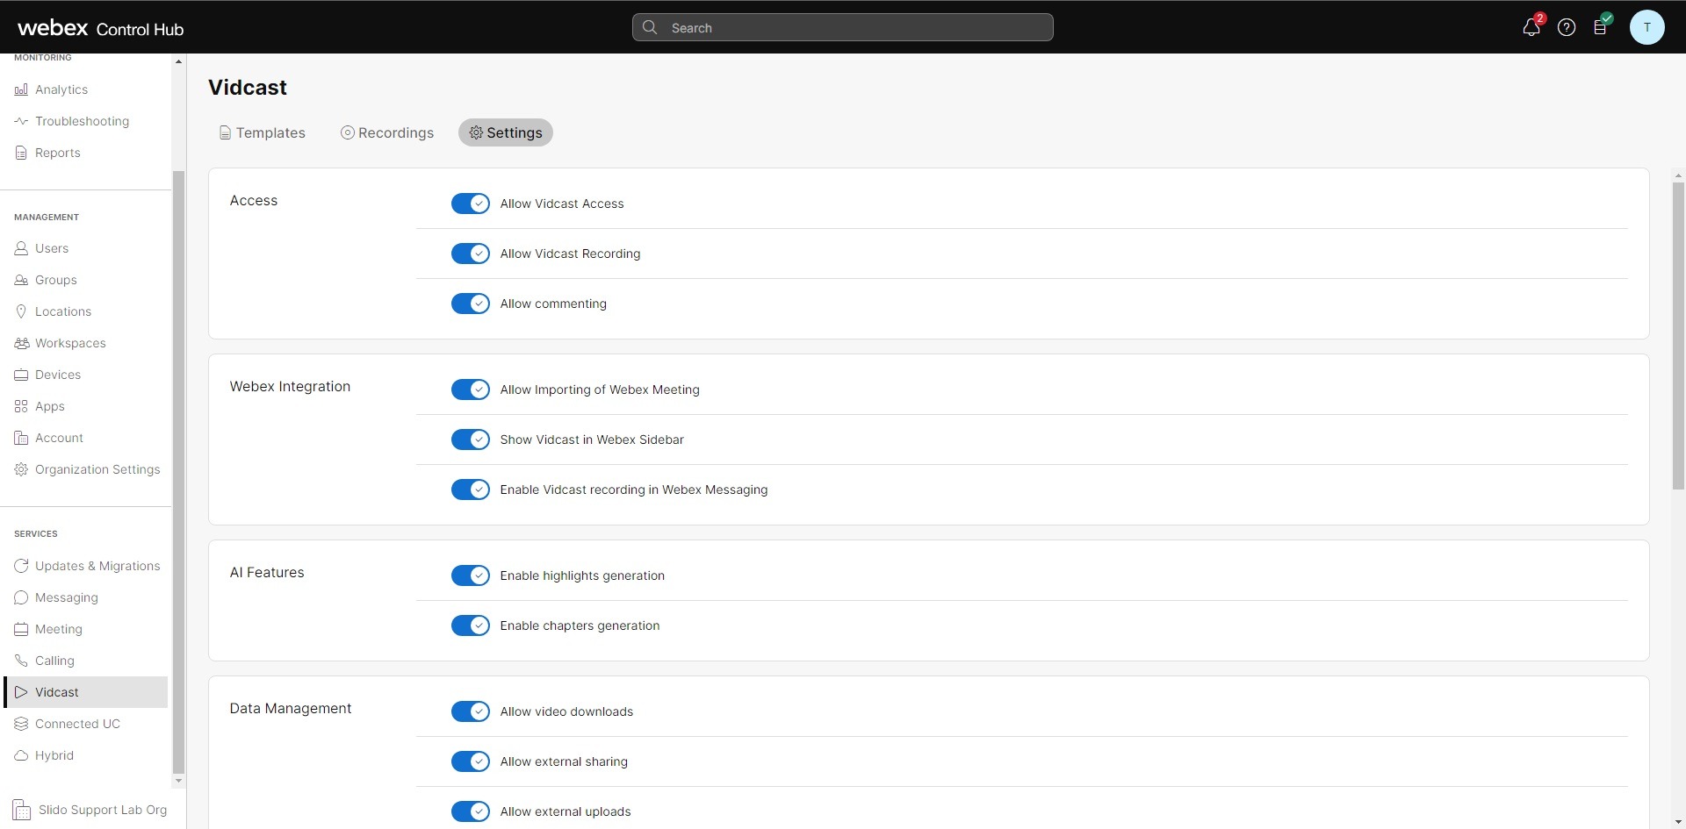Open Connected UC service
This screenshot has height=829, width=1686.
pyautogui.click(x=77, y=724)
